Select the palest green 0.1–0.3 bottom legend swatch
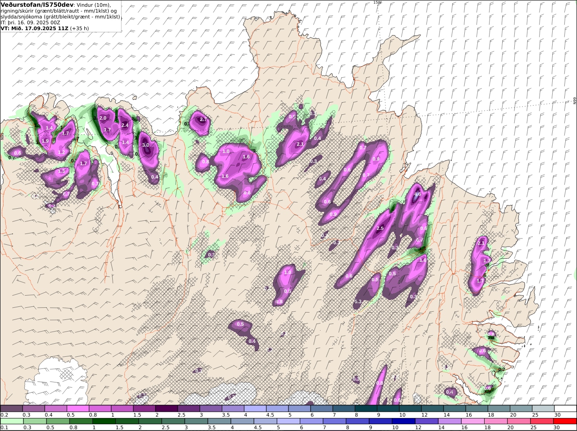This screenshot has height=431, width=577. [12, 422]
